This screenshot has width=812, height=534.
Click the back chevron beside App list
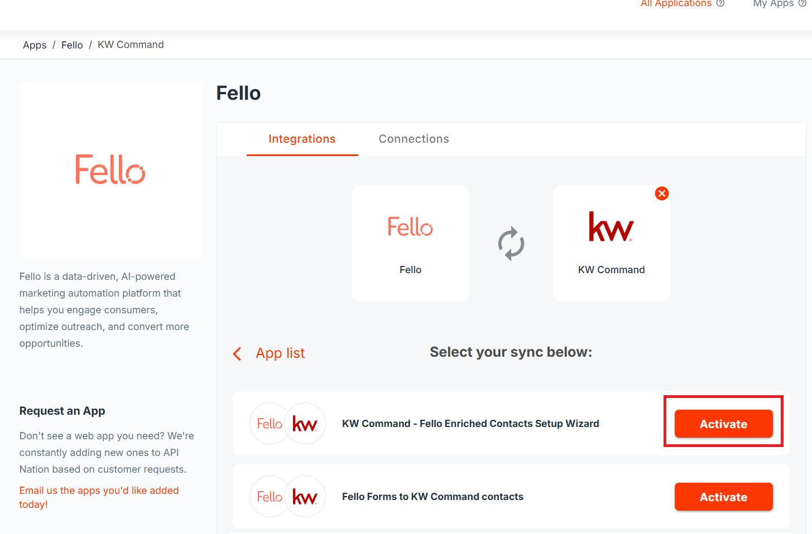(x=237, y=354)
